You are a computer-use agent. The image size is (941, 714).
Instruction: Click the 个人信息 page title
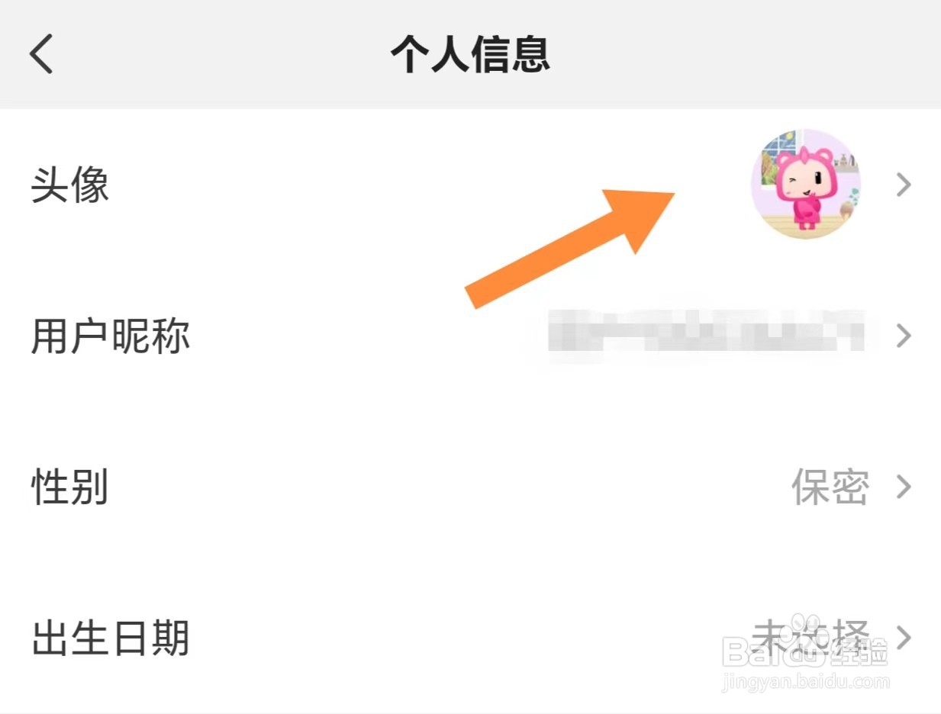[470, 54]
